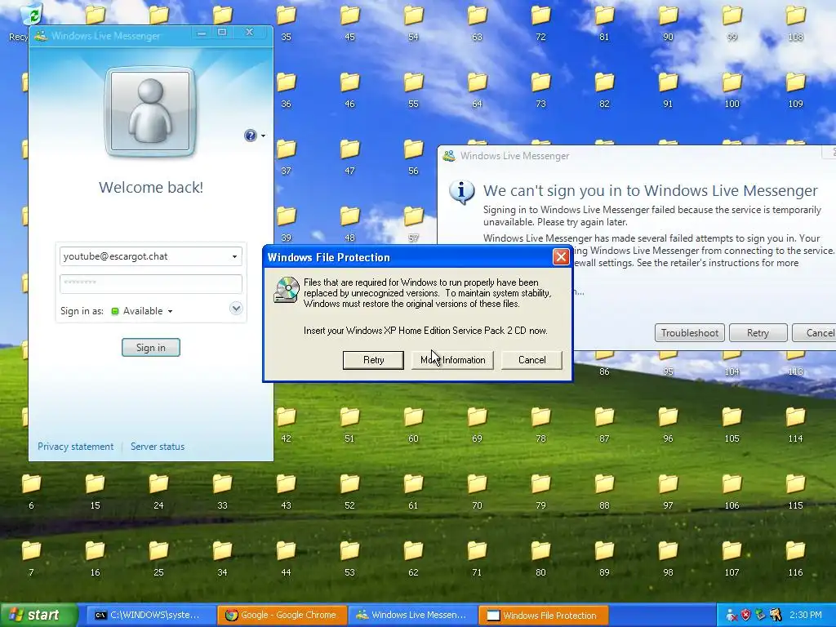Select the folder named 106
The width and height of the screenshot is (836, 627).
[x=732, y=491]
